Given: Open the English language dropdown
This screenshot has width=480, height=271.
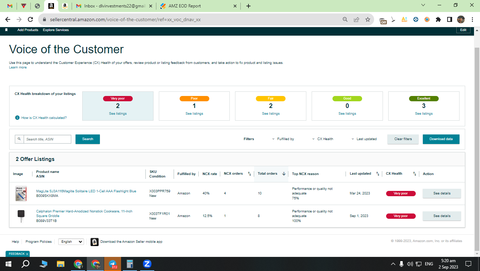Looking at the screenshot, I should pos(71,242).
